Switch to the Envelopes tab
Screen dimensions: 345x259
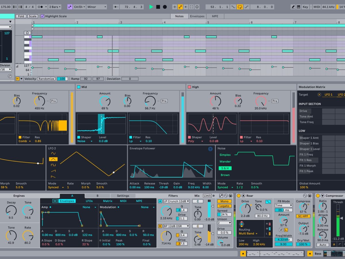coord(67,201)
